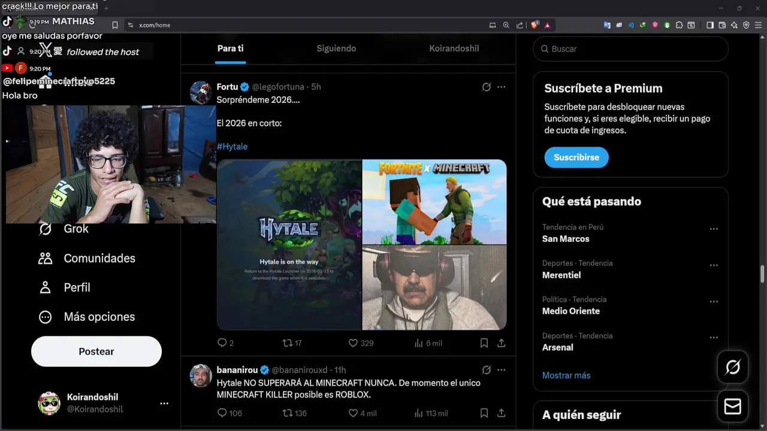Image resolution: width=767 pixels, height=431 pixels.
Task: Repost bananirou's post with 136 reposts
Action: pos(294,413)
